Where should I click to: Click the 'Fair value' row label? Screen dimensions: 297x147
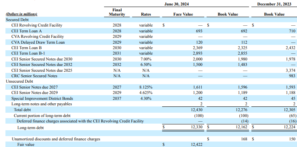pyautogui.click(x=26, y=144)
